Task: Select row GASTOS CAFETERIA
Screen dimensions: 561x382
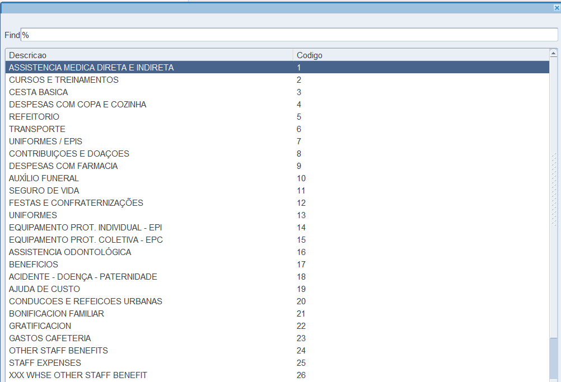Action: click(x=277, y=339)
